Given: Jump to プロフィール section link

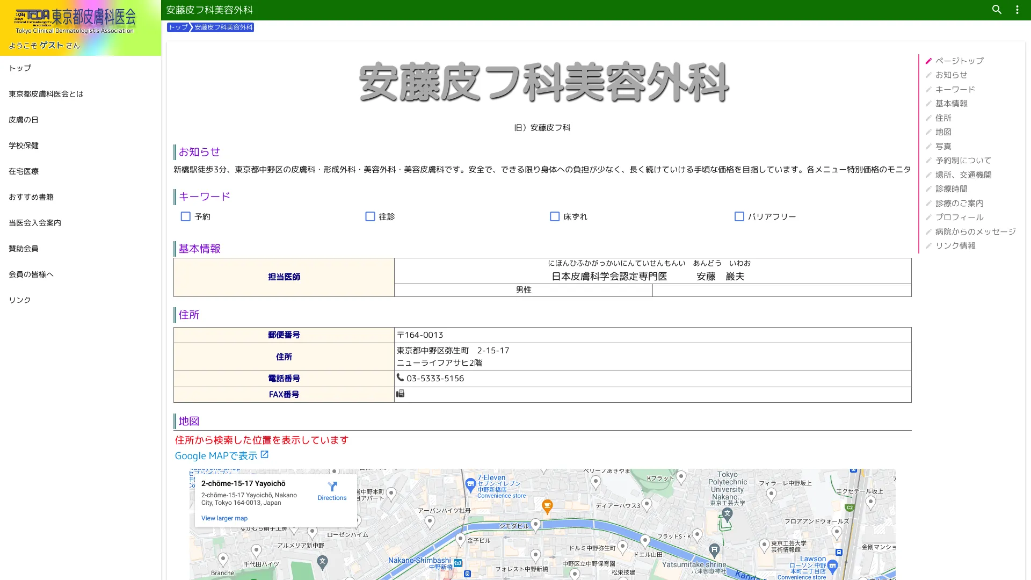Looking at the screenshot, I should [959, 218].
